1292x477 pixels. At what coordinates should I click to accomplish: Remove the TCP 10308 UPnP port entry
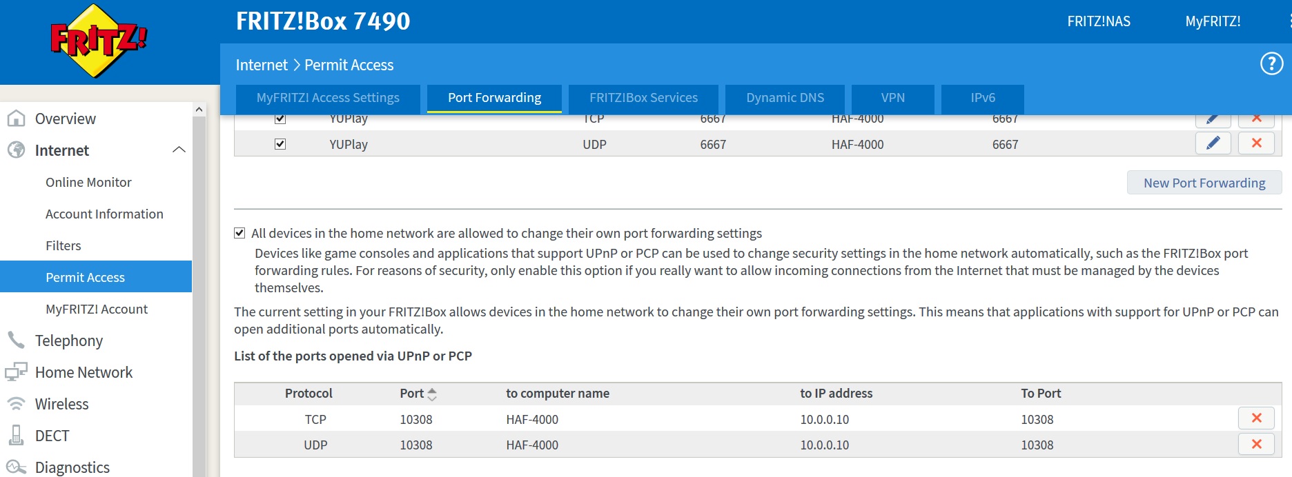click(1256, 418)
